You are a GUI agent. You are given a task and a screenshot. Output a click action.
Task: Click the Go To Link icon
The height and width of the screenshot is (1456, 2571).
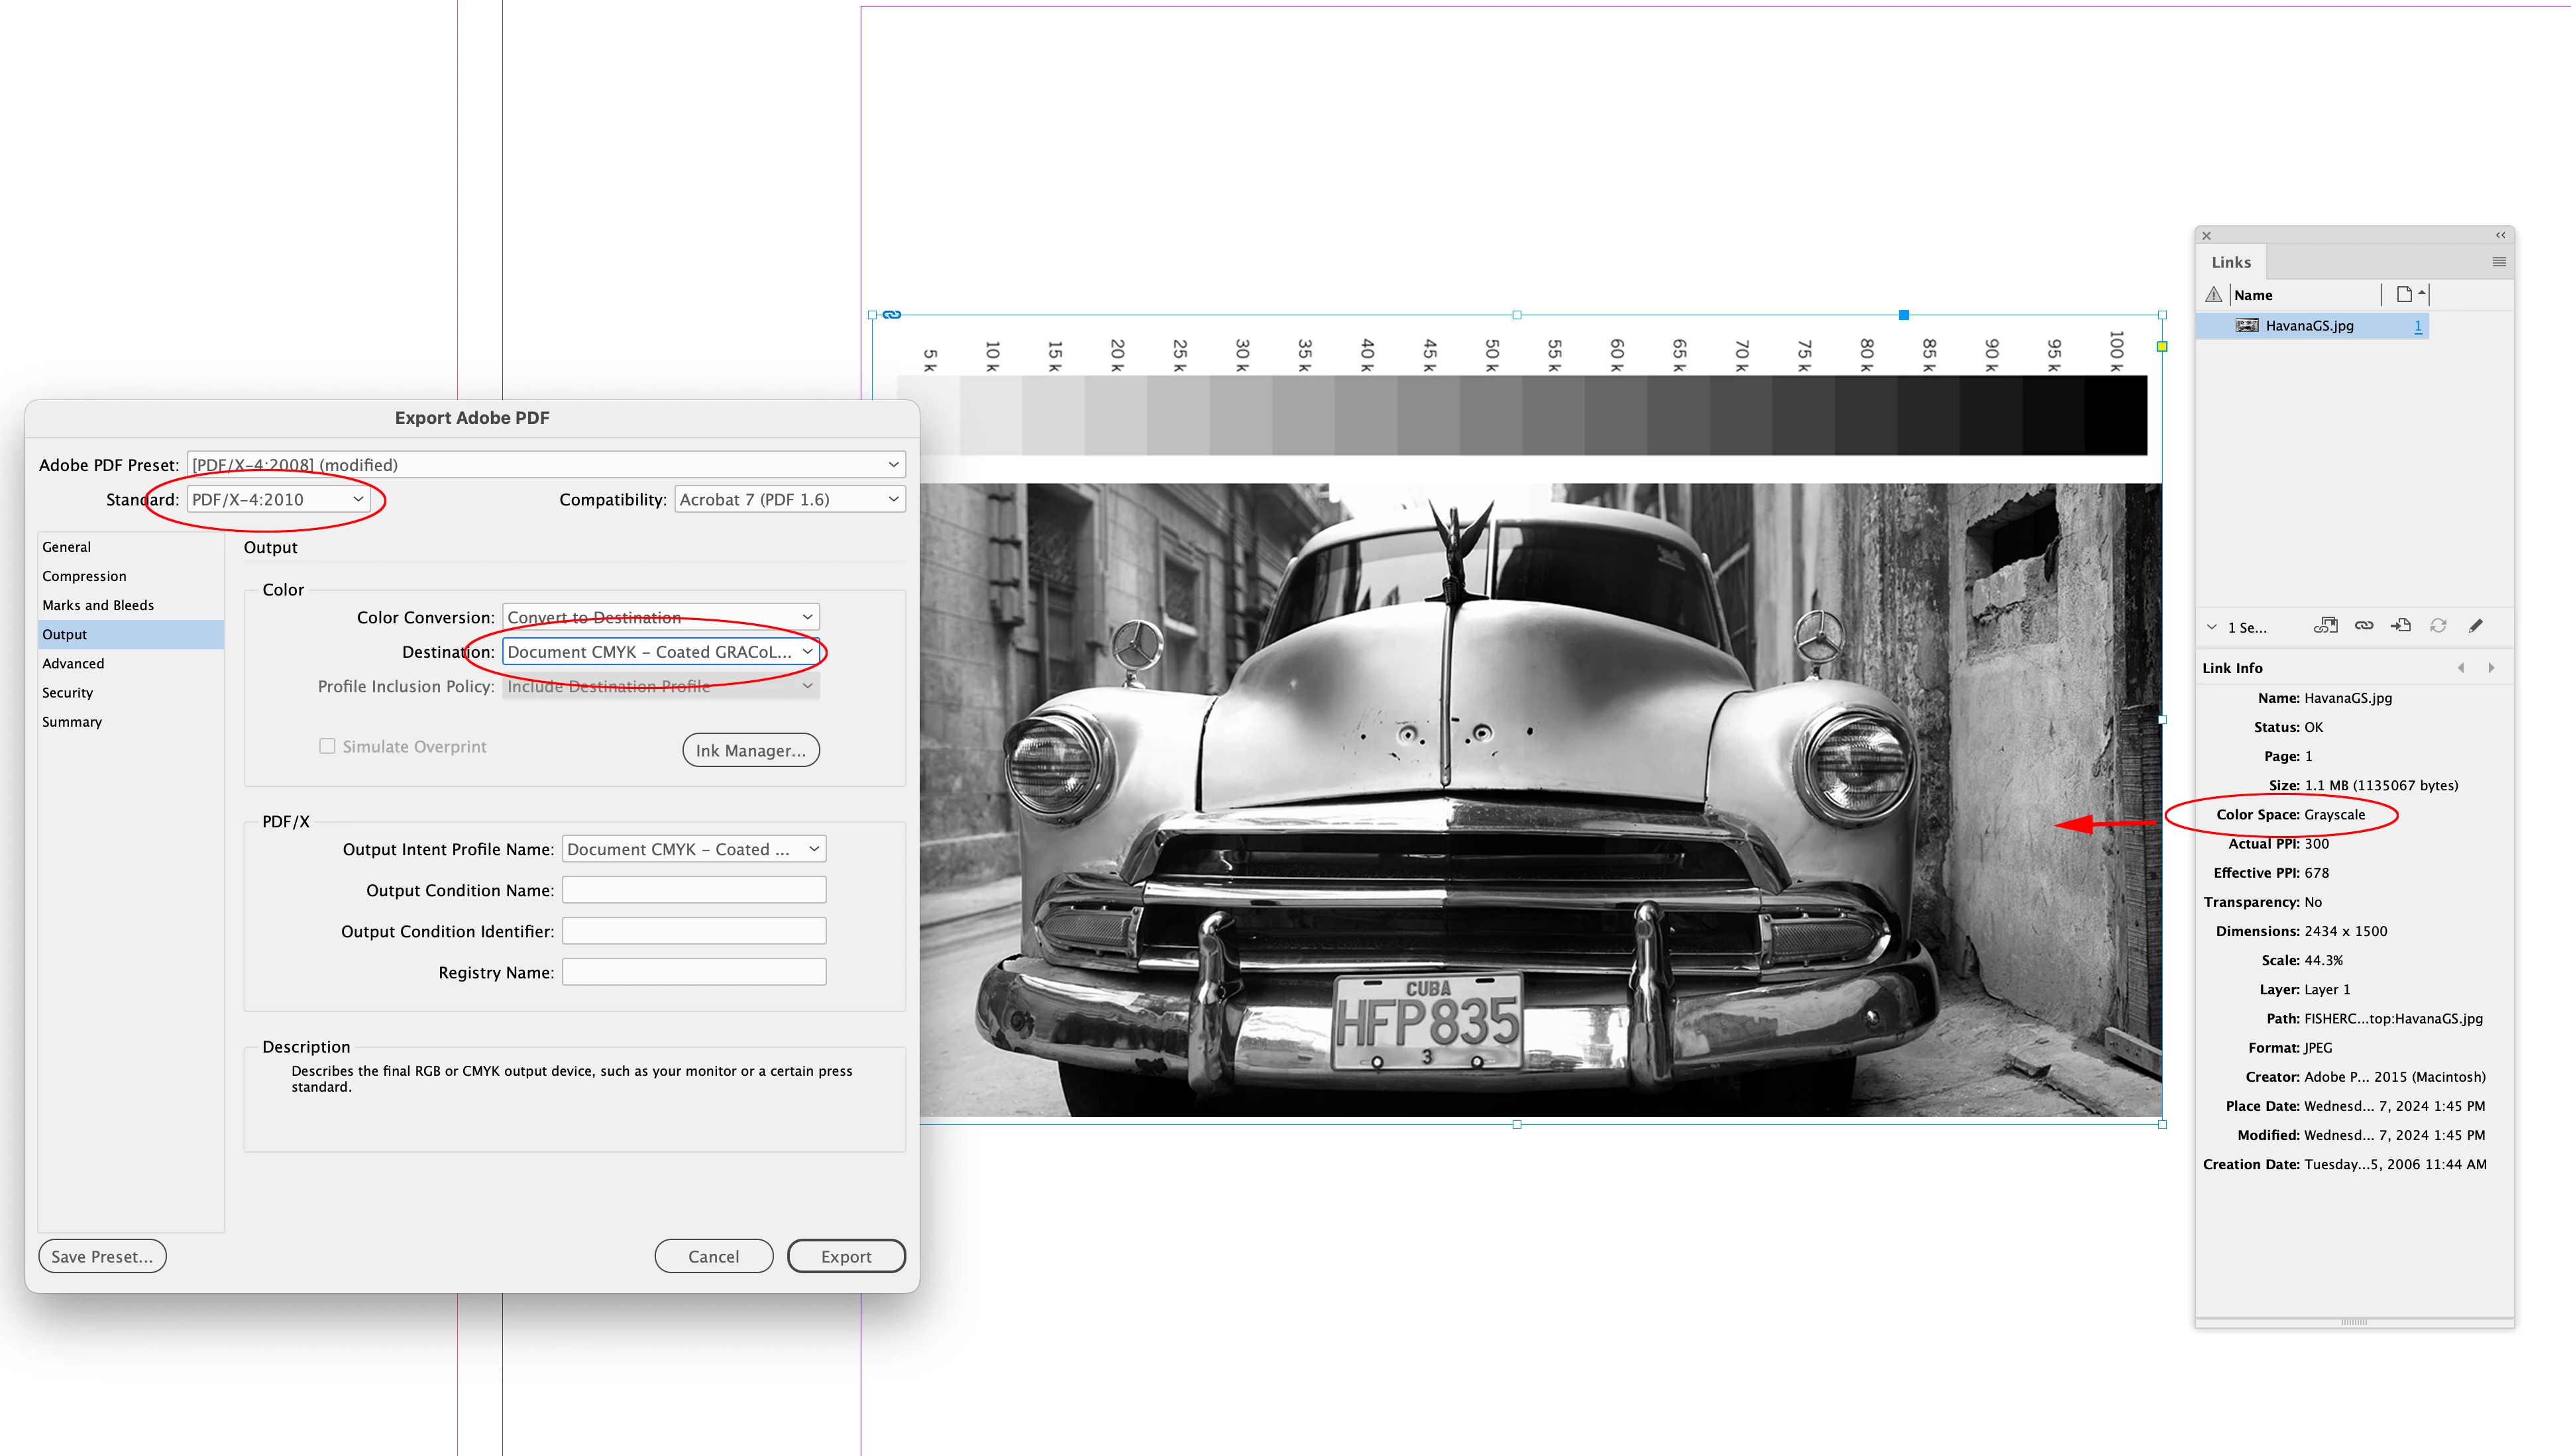point(2401,626)
